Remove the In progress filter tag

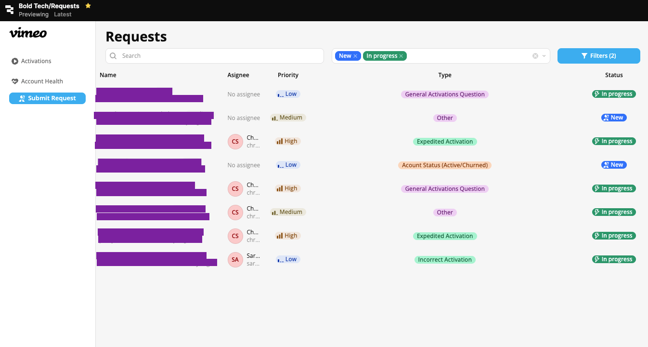(401, 56)
